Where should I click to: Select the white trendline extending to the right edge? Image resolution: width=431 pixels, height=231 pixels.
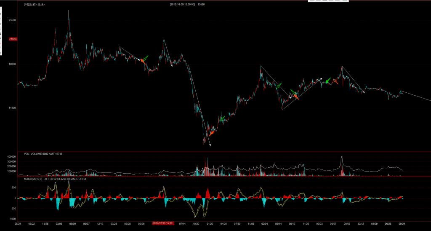pyautogui.click(x=416, y=96)
